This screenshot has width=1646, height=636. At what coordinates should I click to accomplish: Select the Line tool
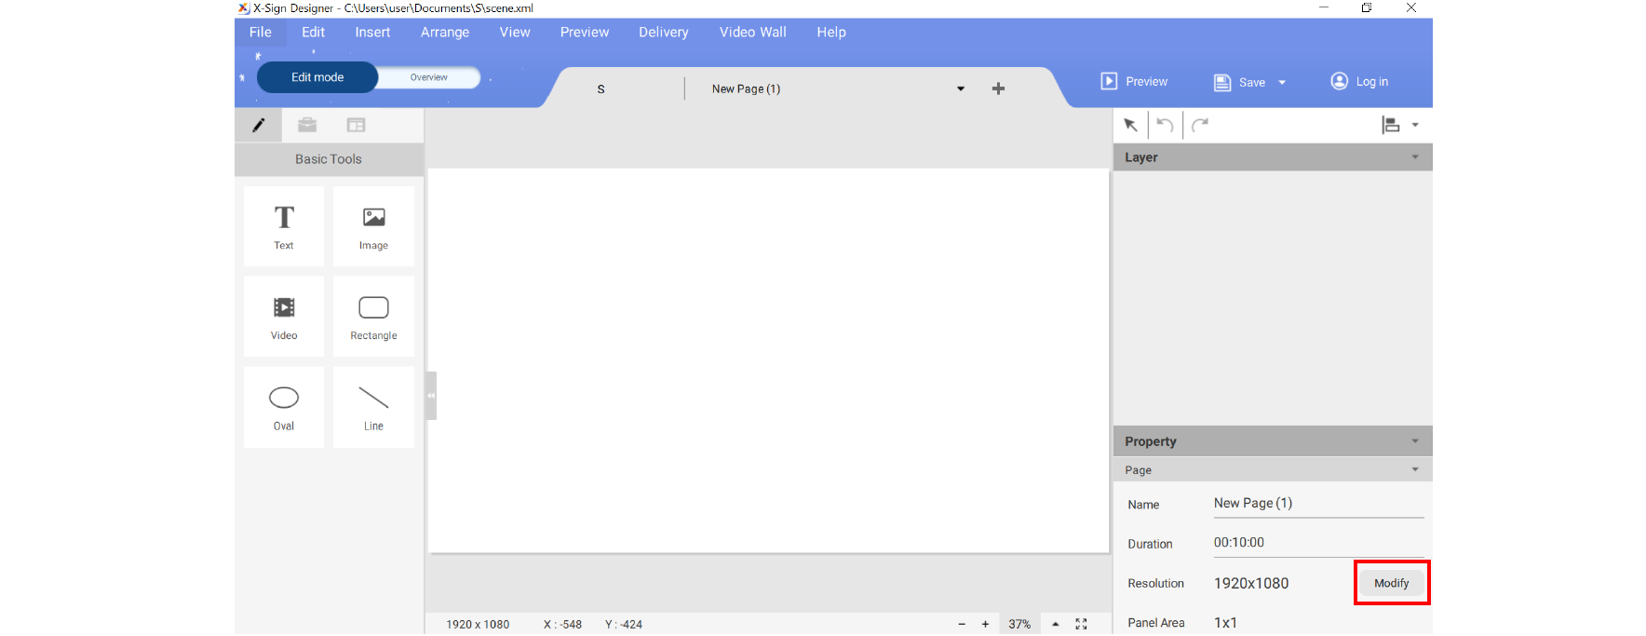coord(373,407)
